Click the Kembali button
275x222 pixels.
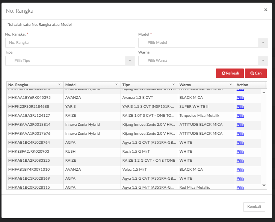pos(254,207)
